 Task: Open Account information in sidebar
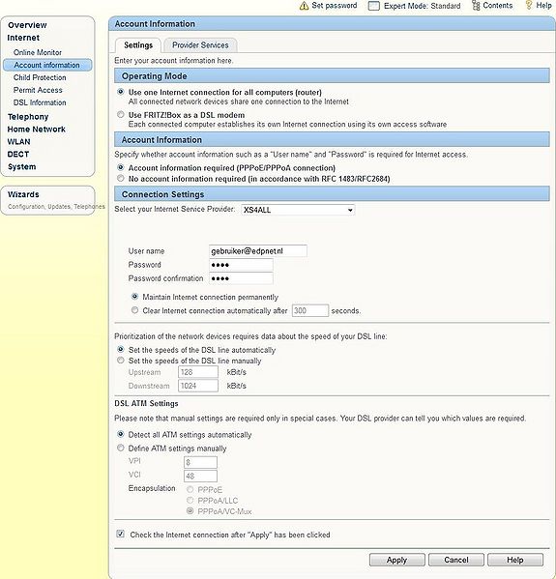click(x=47, y=65)
